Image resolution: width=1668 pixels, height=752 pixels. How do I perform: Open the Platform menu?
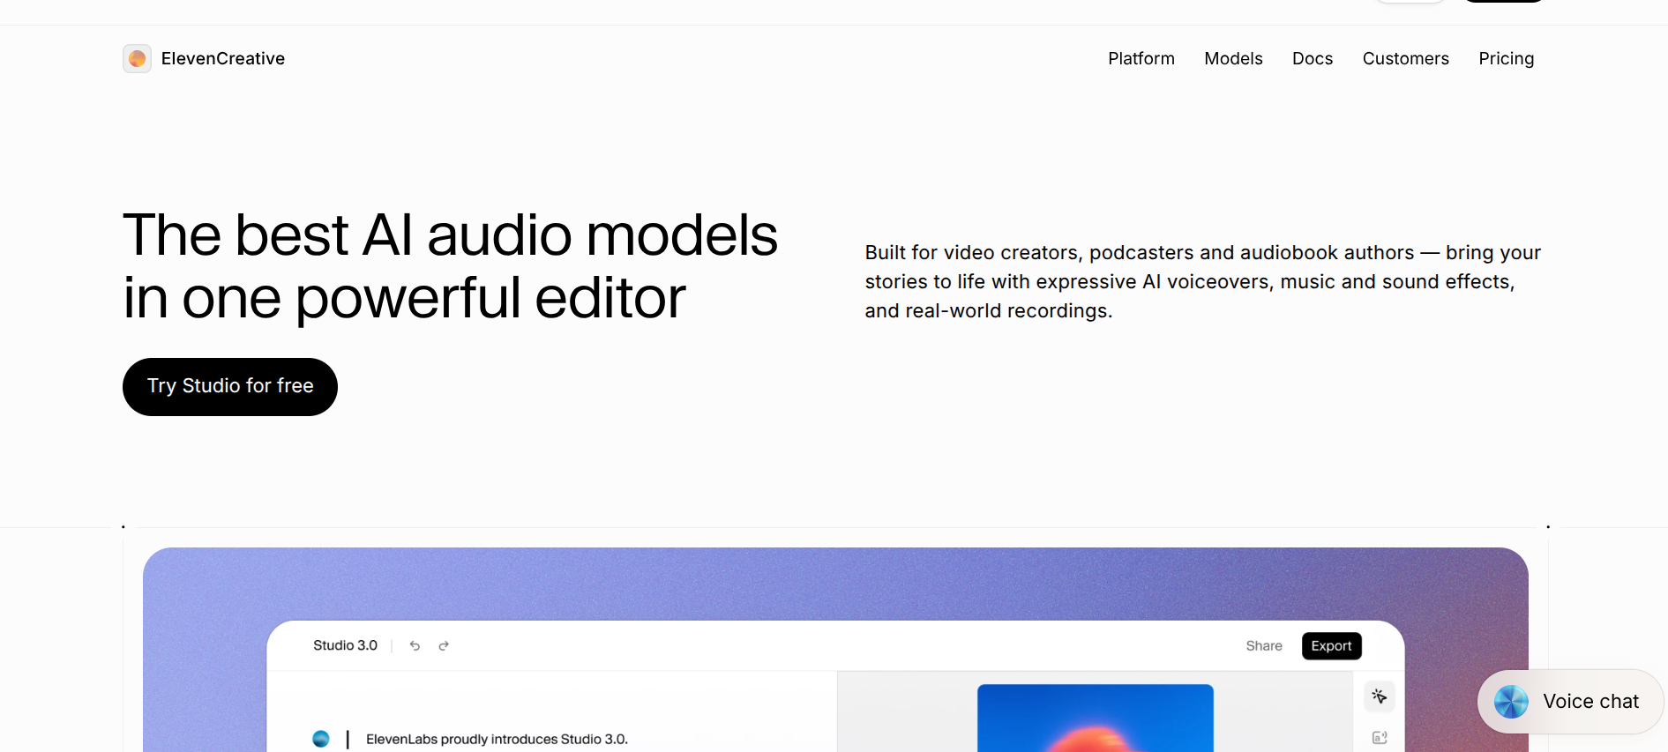point(1141,58)
